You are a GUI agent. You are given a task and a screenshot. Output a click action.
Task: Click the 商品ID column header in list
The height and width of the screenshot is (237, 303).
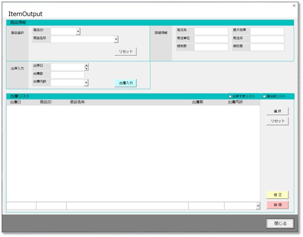coord(46,102)
